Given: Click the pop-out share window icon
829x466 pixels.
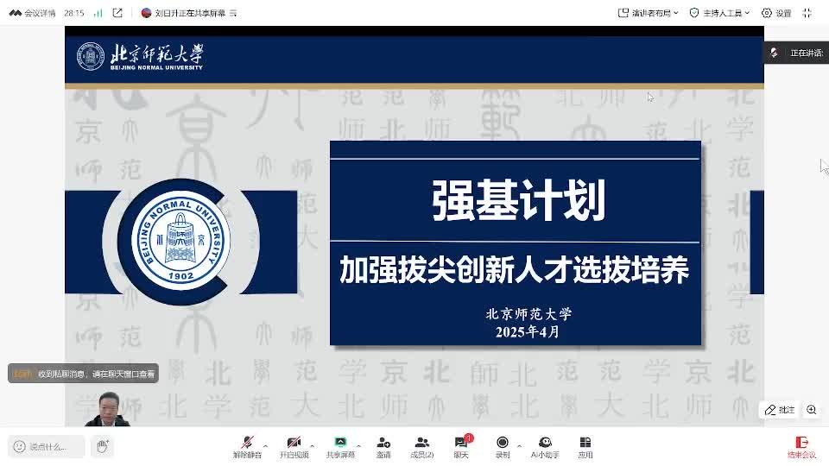Looking at the screenshot, I should 117,13.
